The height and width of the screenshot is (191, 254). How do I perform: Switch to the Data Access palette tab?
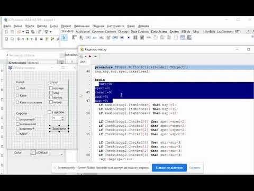pos(159,31)
